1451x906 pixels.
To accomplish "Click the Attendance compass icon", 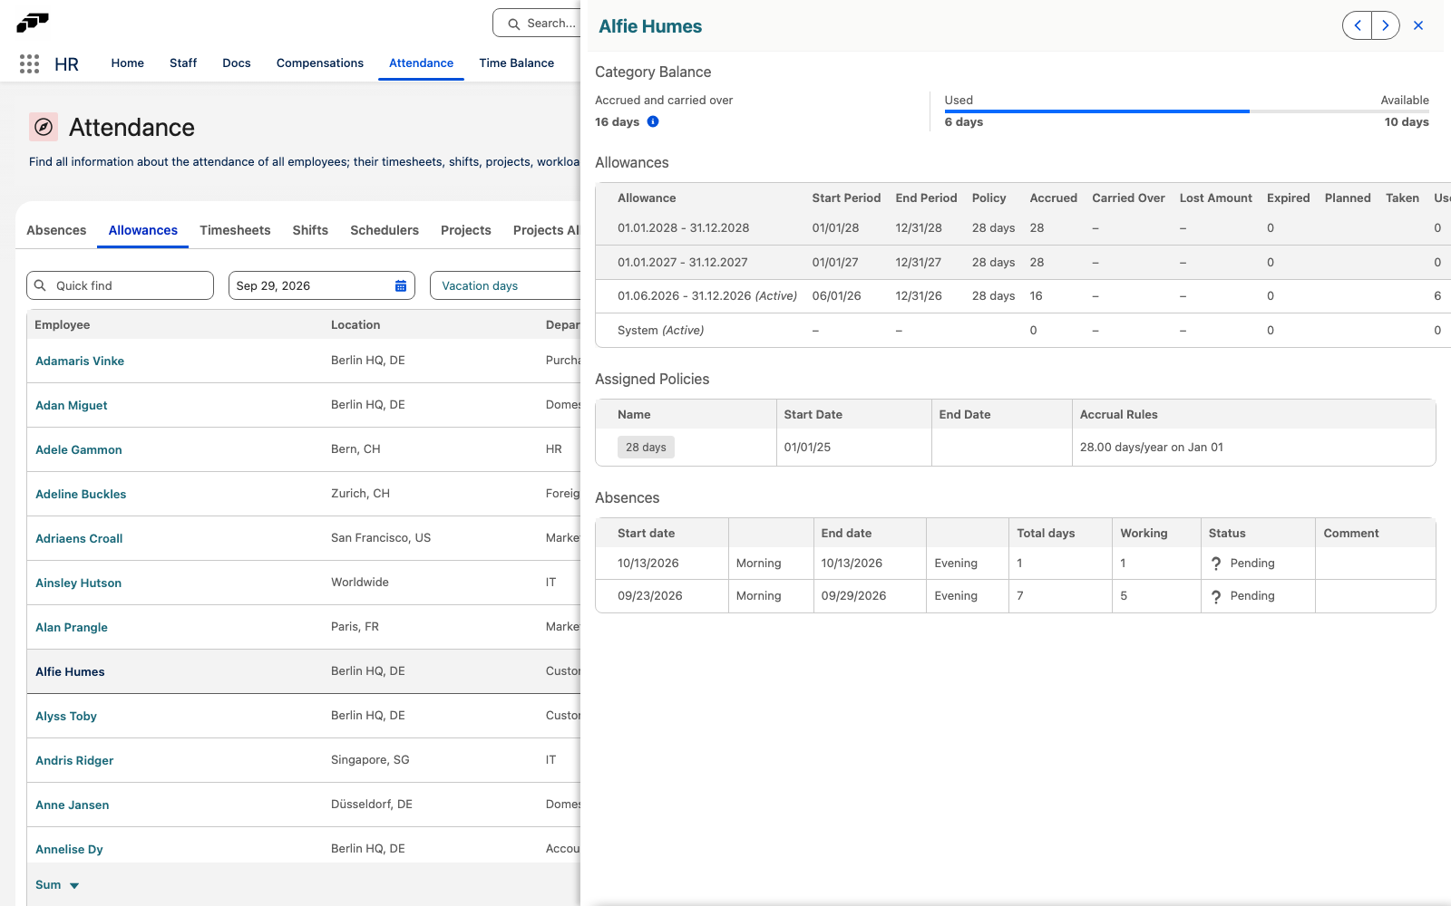I will point(44,127).
